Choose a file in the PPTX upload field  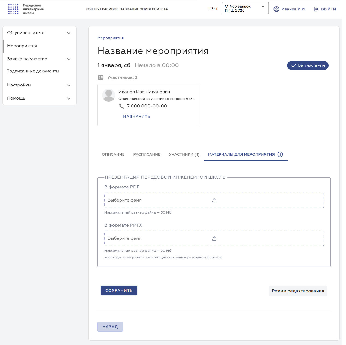click(x=214, y=238)
